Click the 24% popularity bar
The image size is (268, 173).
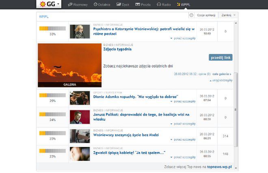pos(52,114)
